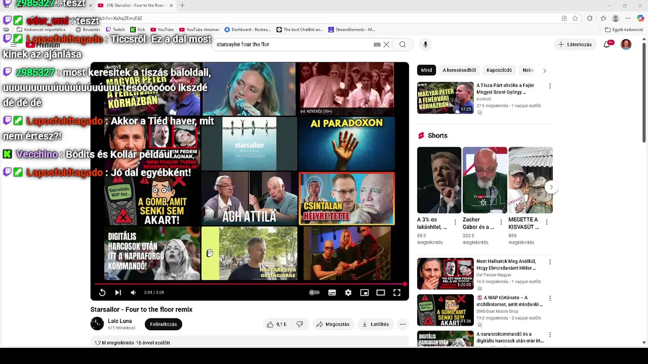Show more Shorts with the next arrow
This screenshot has width=648, height=364.
551,187
